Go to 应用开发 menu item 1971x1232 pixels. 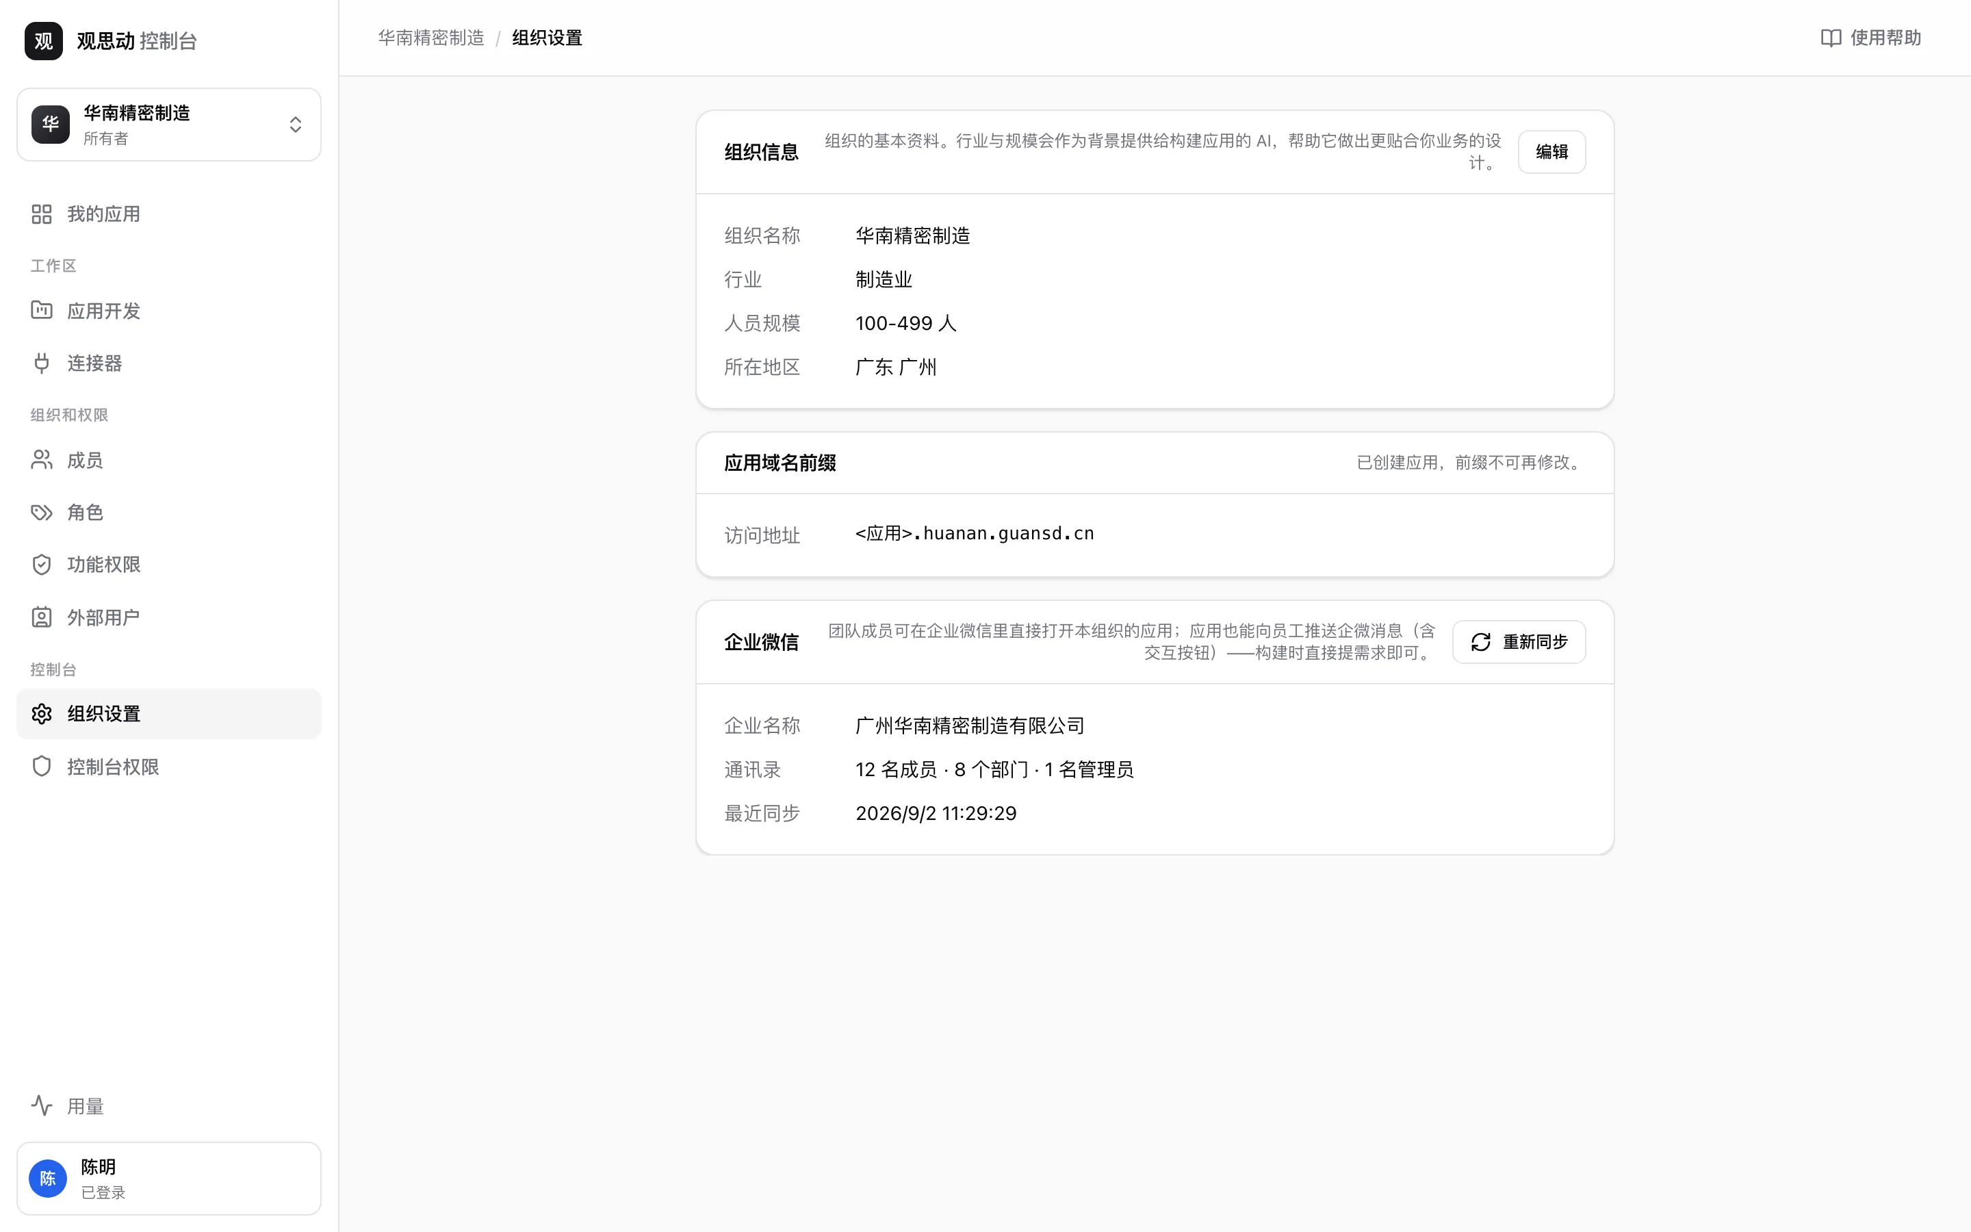pos(170,311)
